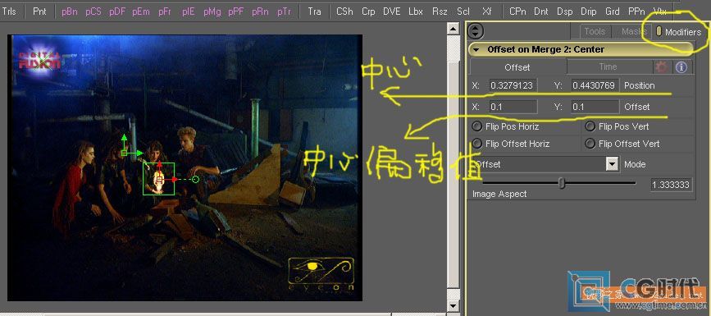Open the Mode dropdown arrow
This screenshot has width=711, height=316.
(613, 164)
